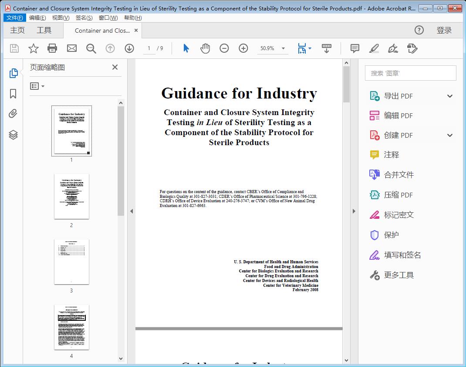Image resolution: width=466 pixels, height=367 pixels.
Task: Go to the previous page arrow
Action: click(x=110, y=48)
